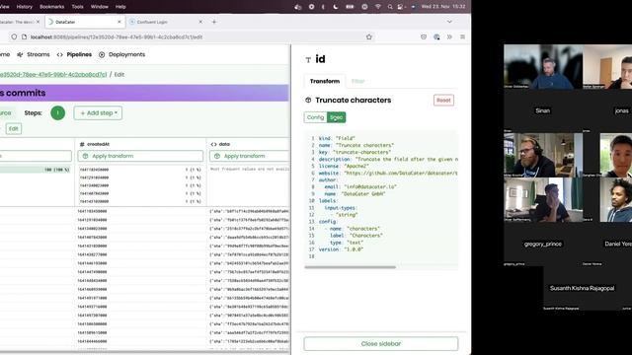632x355 pixels.
Task: Click the icon beside Truncate characters heading
Action: (308, 100)
